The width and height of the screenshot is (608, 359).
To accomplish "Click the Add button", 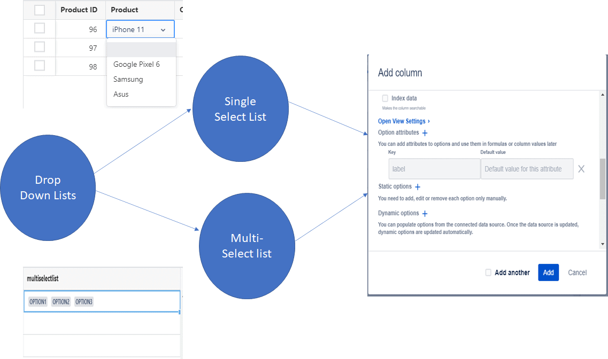I will pos(548,272).
